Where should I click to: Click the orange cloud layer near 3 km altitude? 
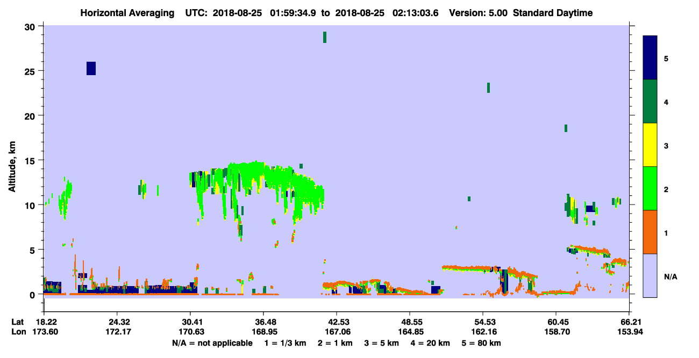click(x=470, y=268)
